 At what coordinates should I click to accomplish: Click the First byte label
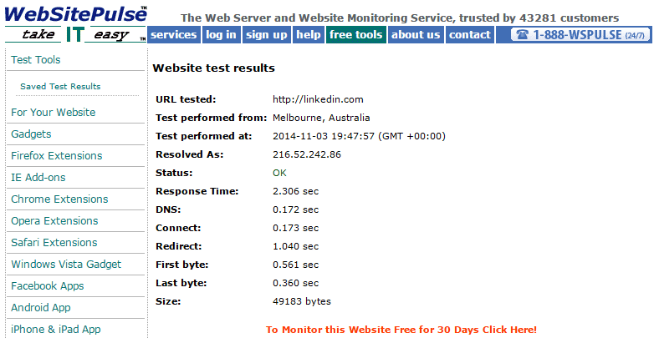coord(181,265)
